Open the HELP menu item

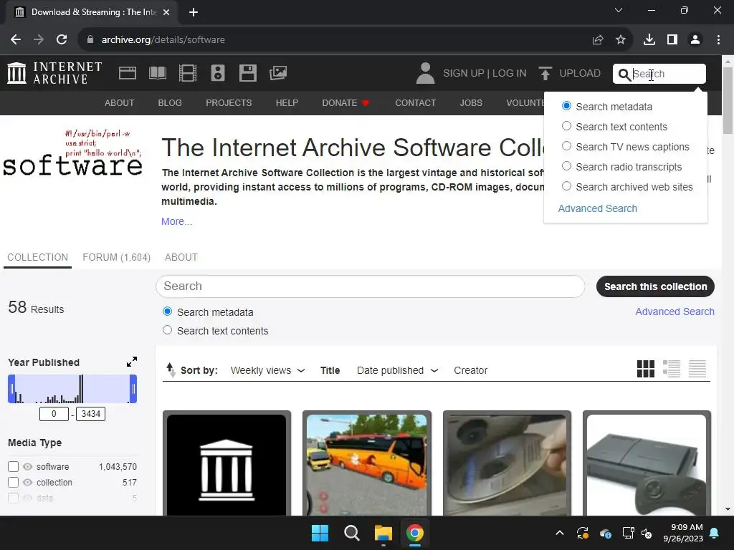pos(287,103)
